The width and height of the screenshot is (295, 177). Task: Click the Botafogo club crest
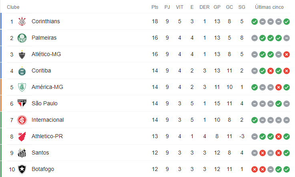tap(22, 169)
